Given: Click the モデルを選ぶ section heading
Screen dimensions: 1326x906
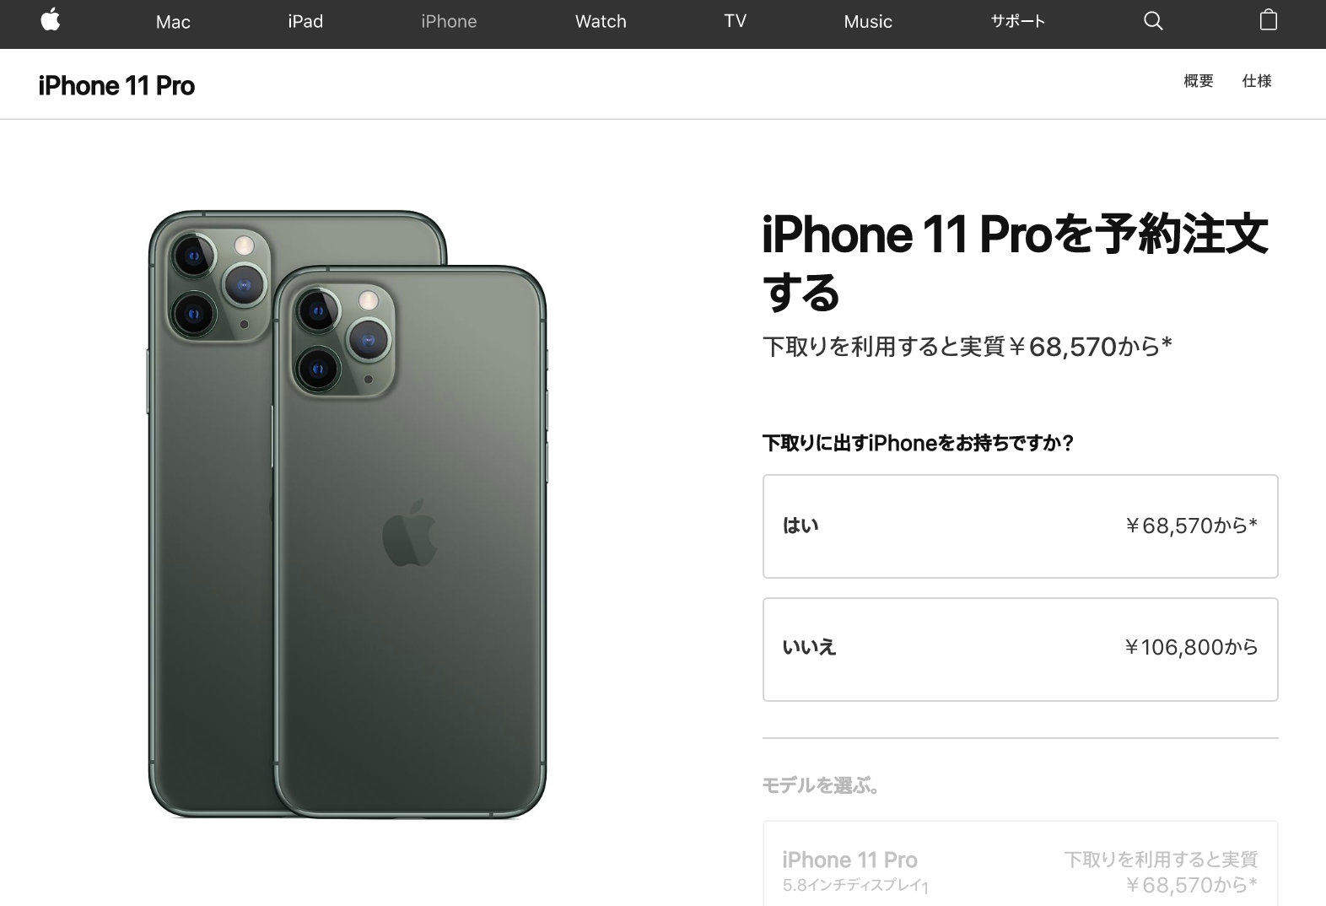Looking at the screenshot, I should pyautogui.click(x=822, y=786).
